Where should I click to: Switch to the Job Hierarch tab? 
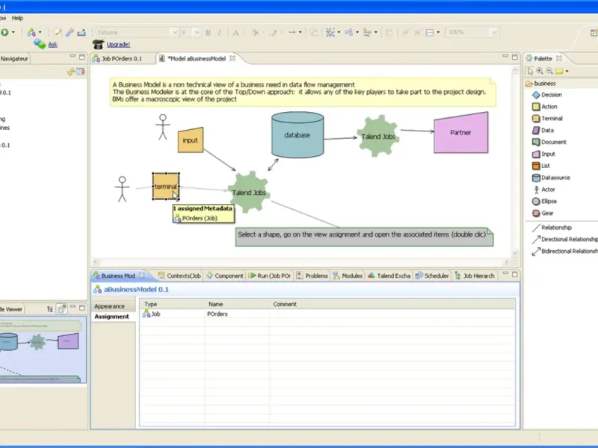475,276
